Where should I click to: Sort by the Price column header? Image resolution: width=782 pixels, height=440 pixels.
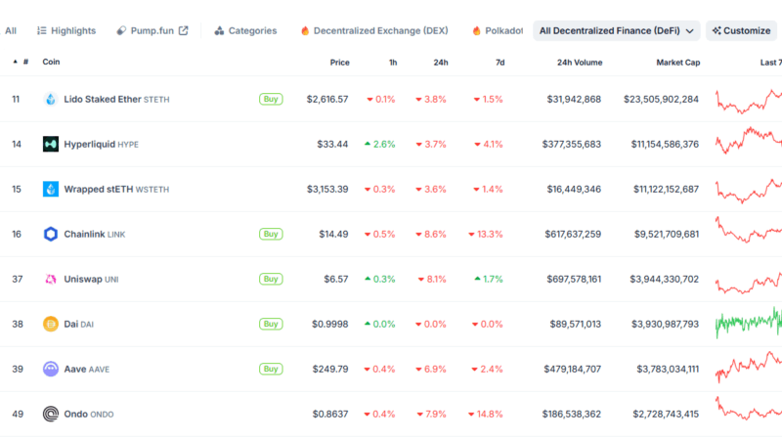[x=339, y=63]
